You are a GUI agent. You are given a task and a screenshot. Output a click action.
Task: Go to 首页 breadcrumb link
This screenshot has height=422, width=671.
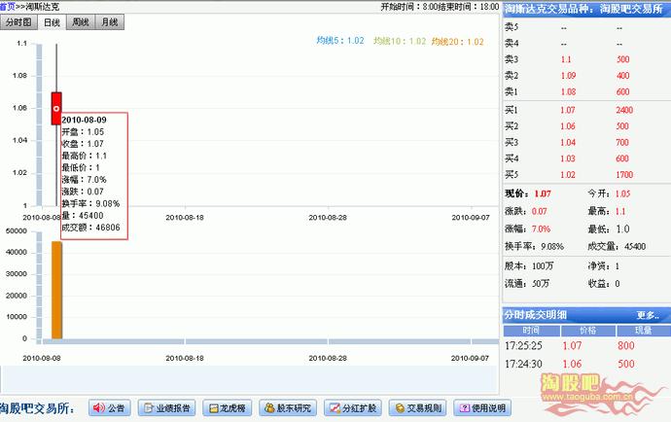point(7,7)
